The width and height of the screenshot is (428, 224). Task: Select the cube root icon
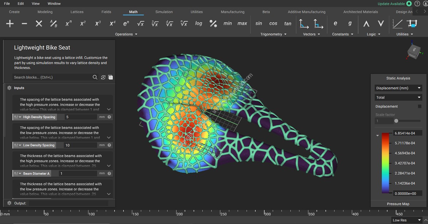[x=155, y=24]
